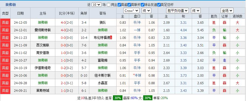Click the 水晶宫 away team
The height and width of the screenshot is (101, 246).
click(102, 83)
